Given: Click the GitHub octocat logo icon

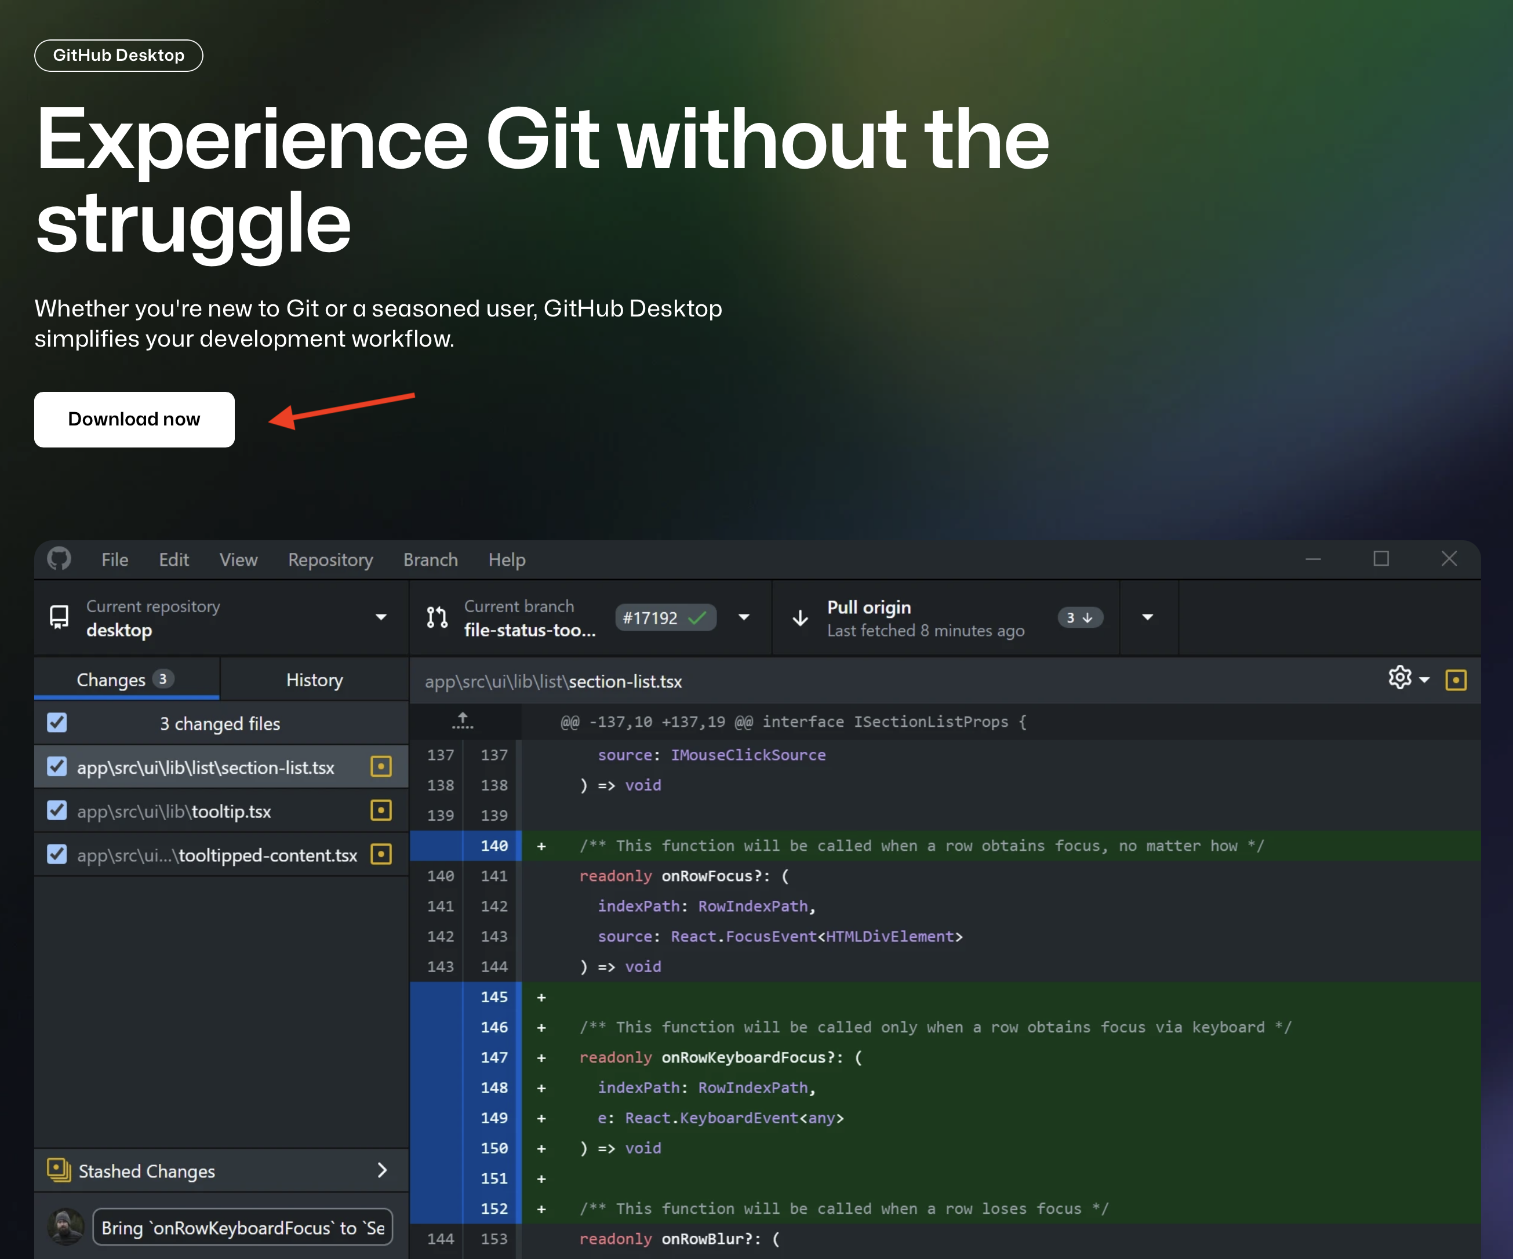Looking at the screenshot, I should pyautogui.click(x=59, y=559).
